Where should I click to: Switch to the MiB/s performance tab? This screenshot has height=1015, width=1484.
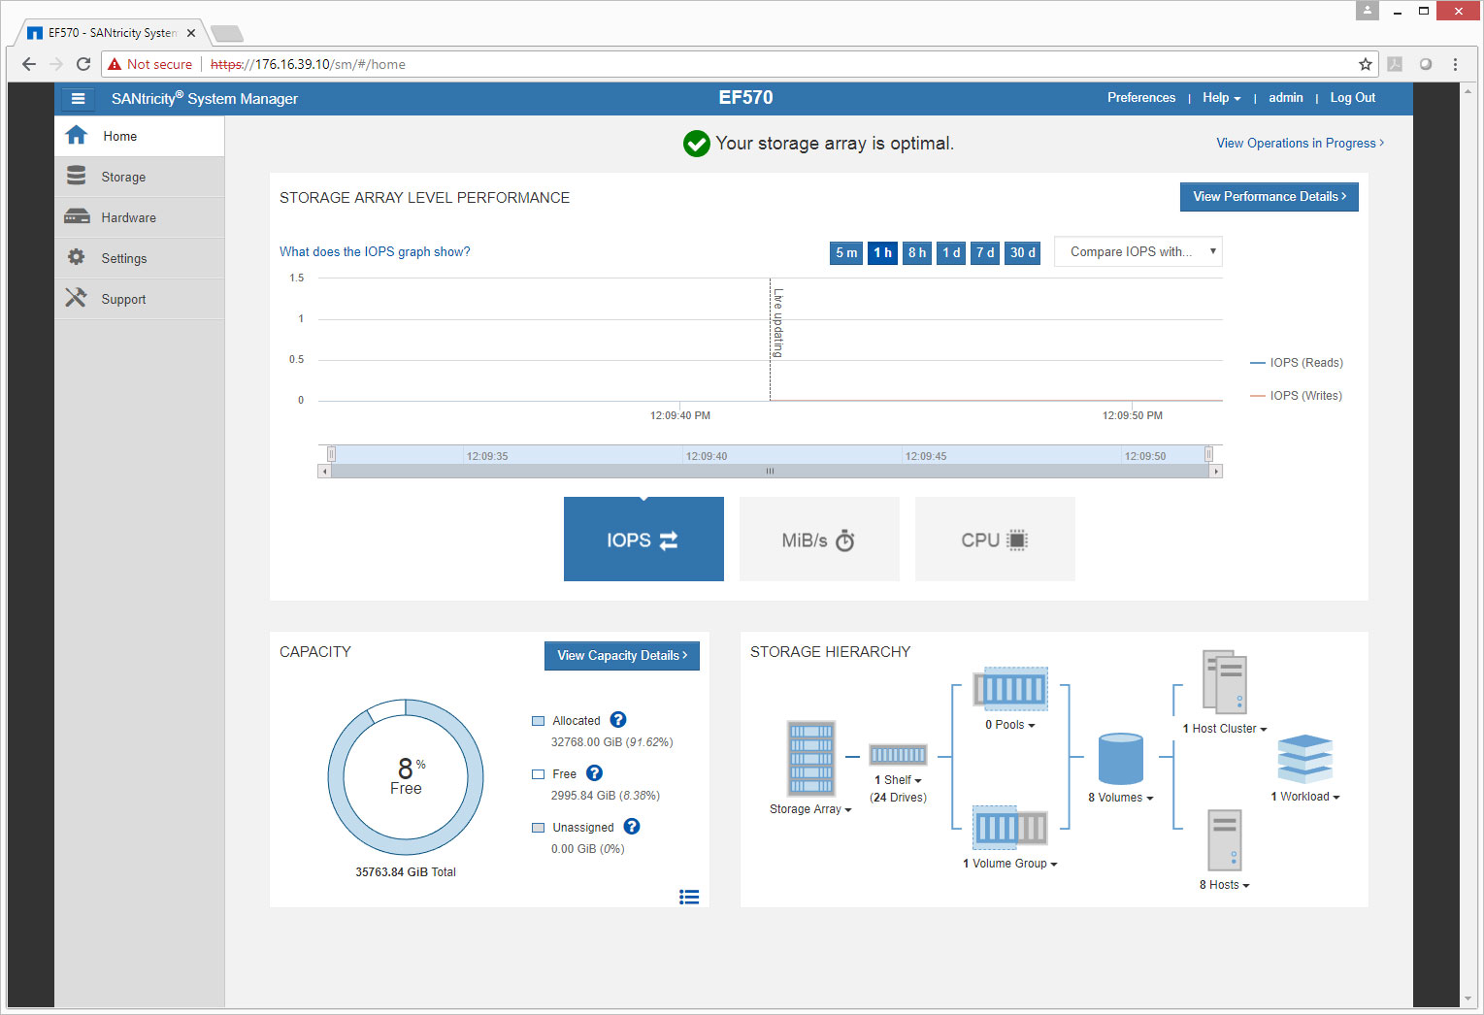pyautogui.click(x=819, y=540)
